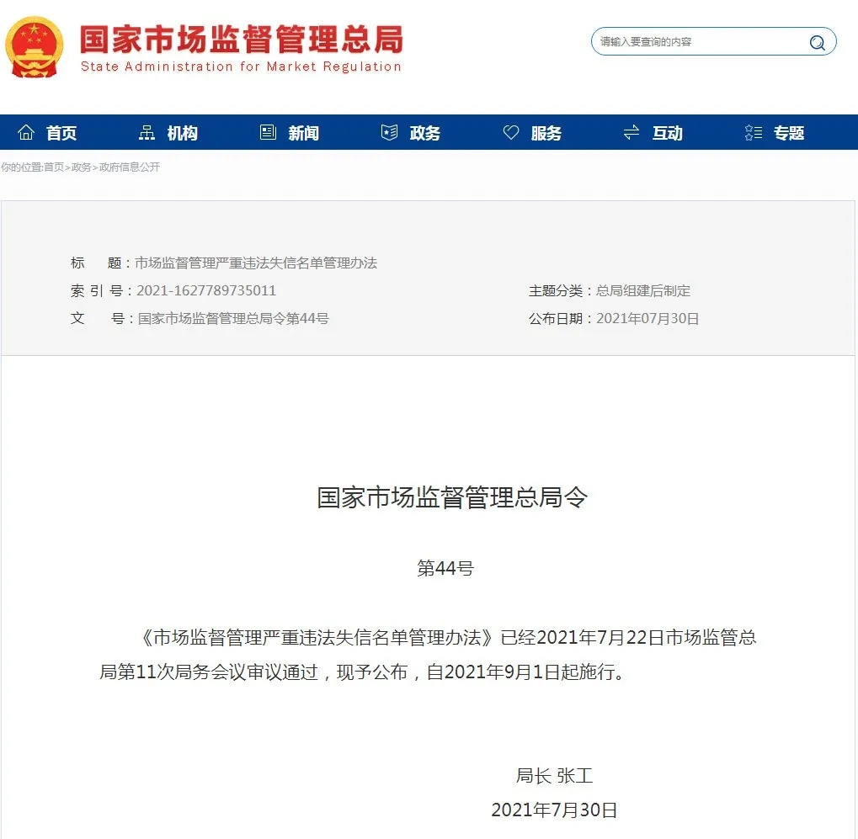Screen dimensions: 858x839
Task: Click the heading 国家市场监督管理总局令
Action: 452,497
